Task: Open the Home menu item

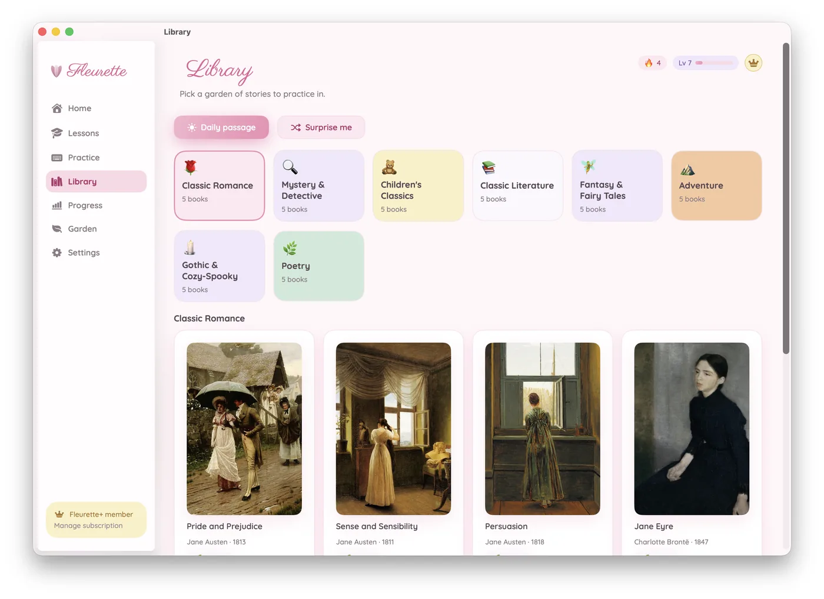Action: [96, 108]
